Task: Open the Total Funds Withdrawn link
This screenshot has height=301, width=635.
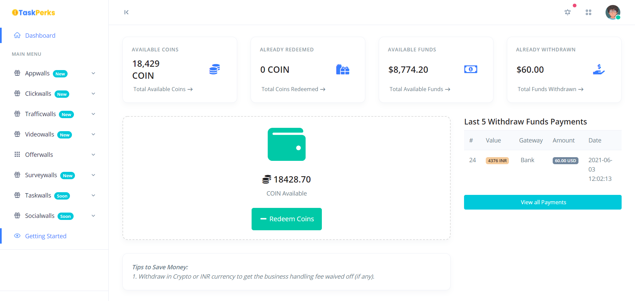Action: tap(550, 89)
